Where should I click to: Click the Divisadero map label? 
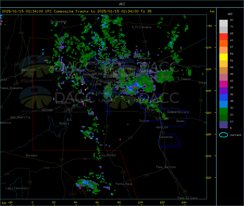click(59, 21)
